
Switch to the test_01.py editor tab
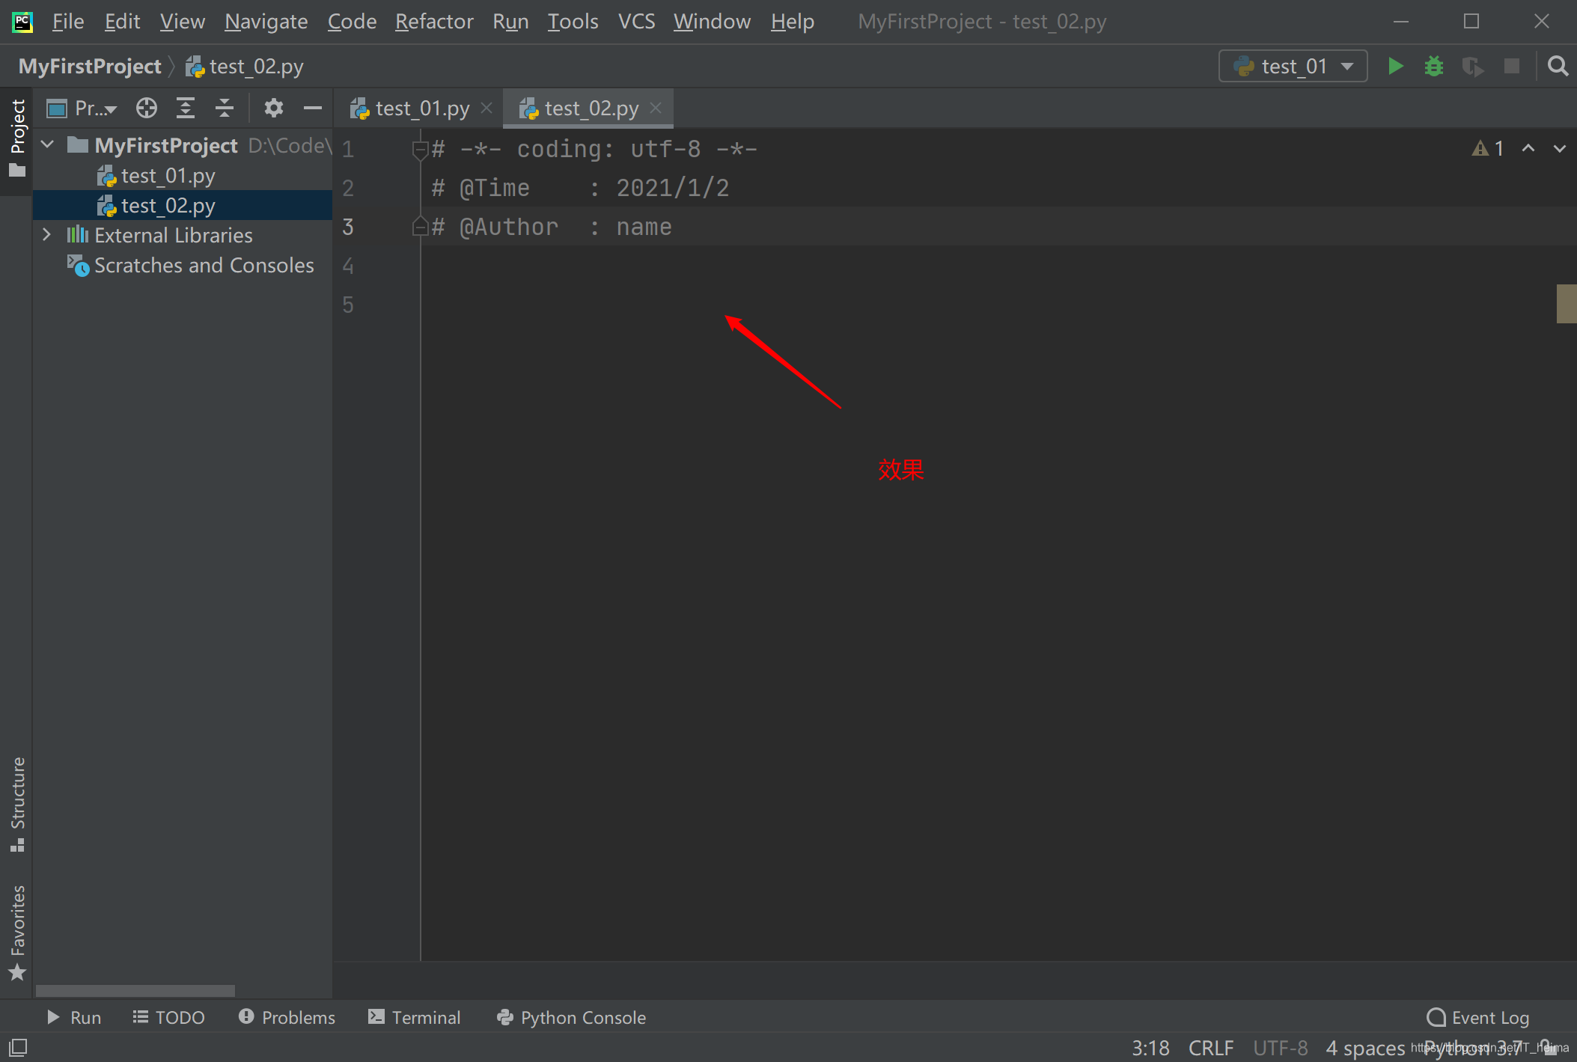(421, 109)
